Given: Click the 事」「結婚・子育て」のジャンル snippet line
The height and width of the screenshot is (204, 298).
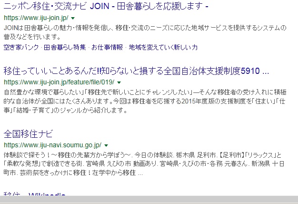Looking at the screenshot, I should (65, 110).
